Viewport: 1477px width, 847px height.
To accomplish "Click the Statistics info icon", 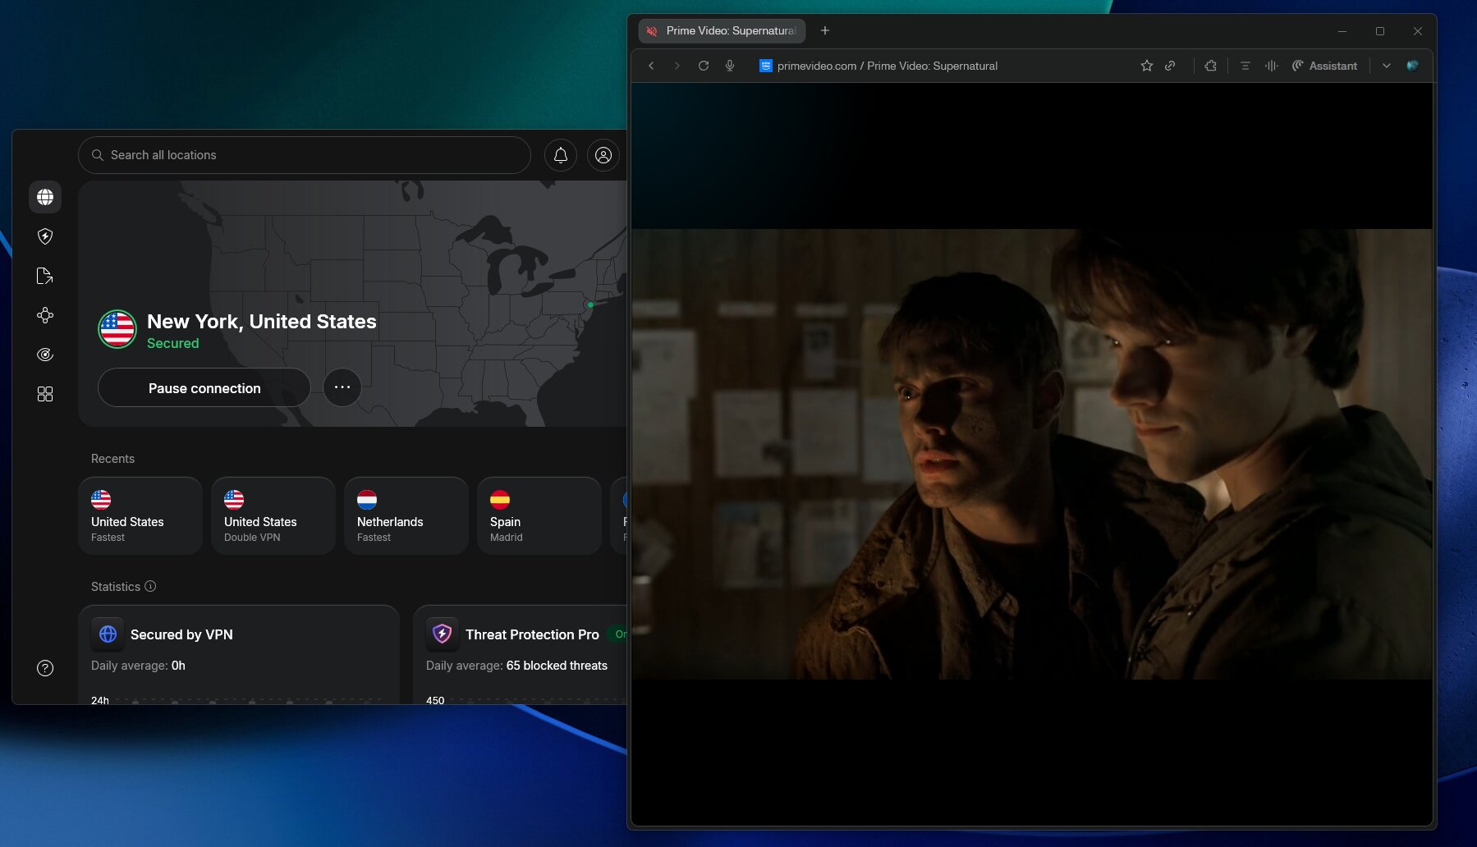I will [x=150, y=586].
